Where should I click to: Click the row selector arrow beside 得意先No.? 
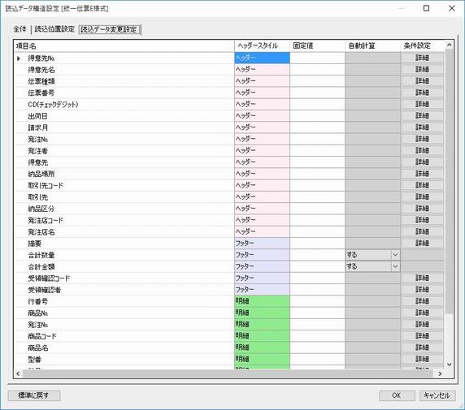click(x=19, y=58)
